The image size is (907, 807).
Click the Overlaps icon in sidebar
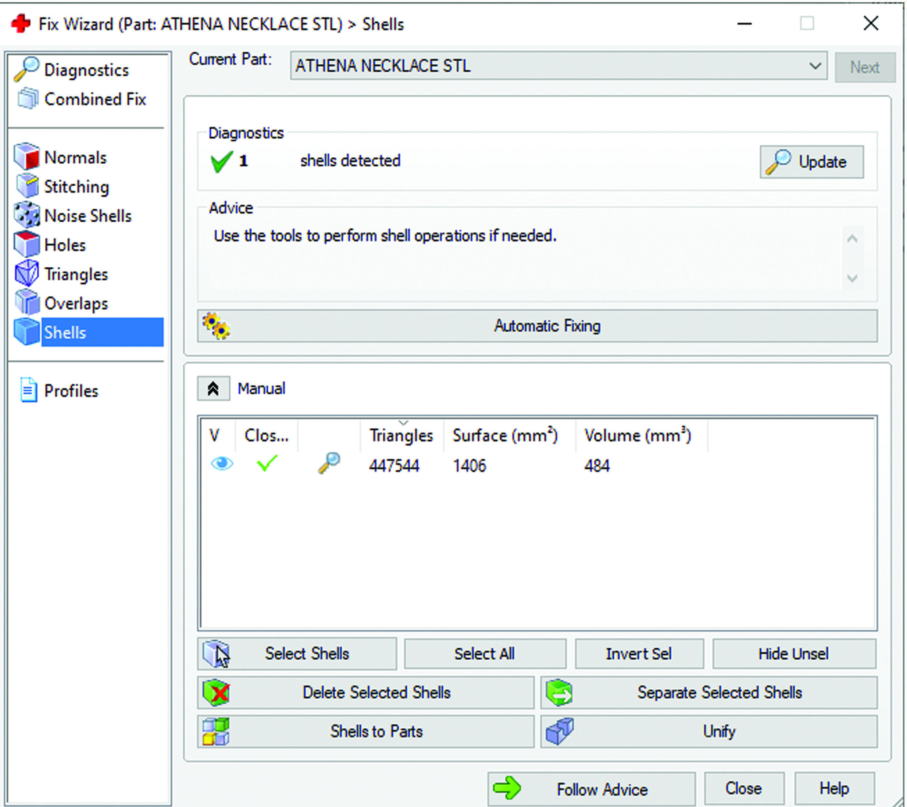tap(27, 303)
